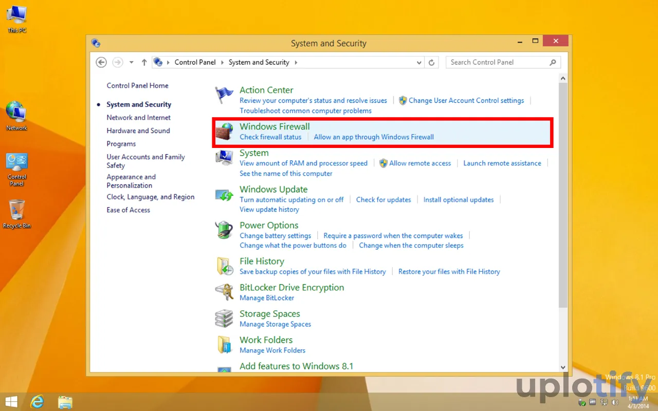
Task: Click the System and Security breadcrumb
Action: (259, 62)
